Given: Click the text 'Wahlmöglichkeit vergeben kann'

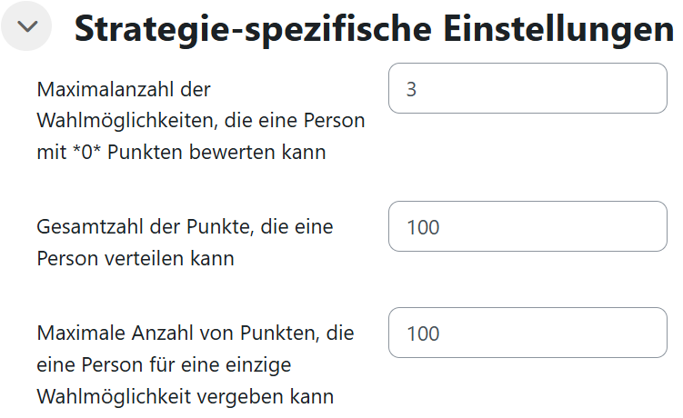Looking at the screenshot, I should [185, 397].
